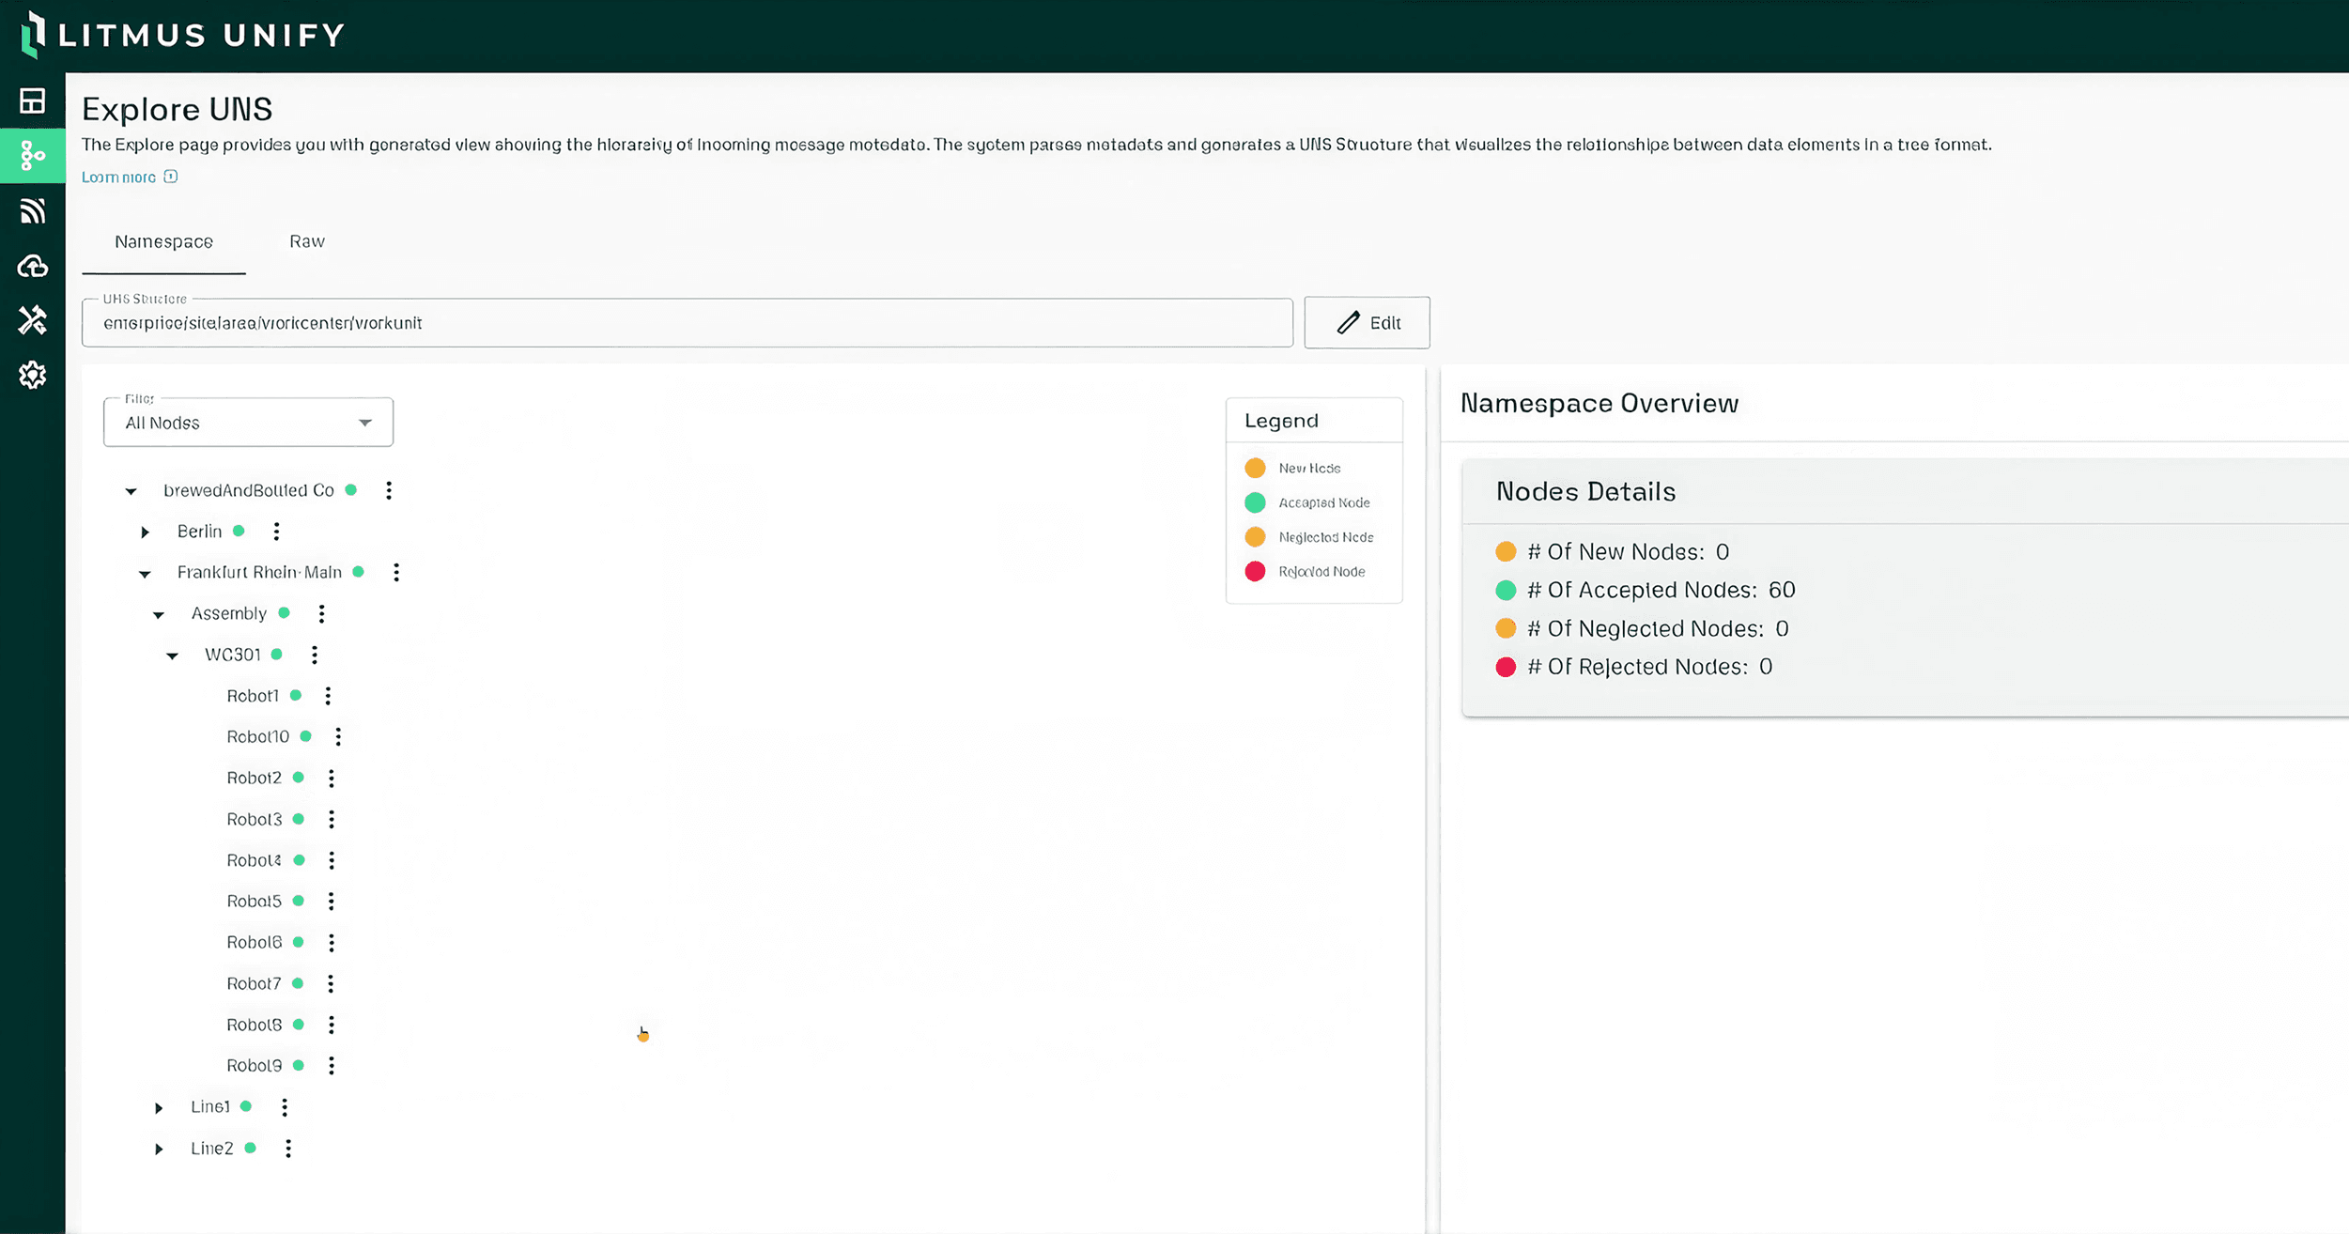Open more options for Assembly node
Viewport: 2349px width, 1234px height.
point(321,613)
